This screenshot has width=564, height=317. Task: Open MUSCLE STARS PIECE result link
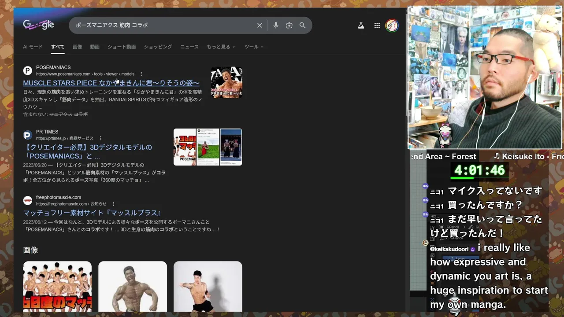111,83
